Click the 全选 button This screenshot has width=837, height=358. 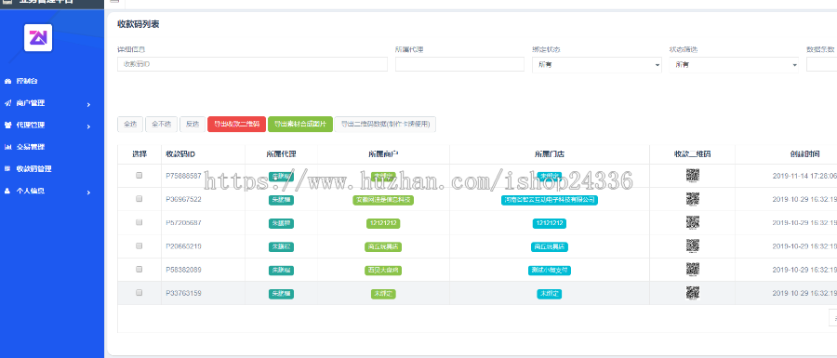tap(130, 125)
